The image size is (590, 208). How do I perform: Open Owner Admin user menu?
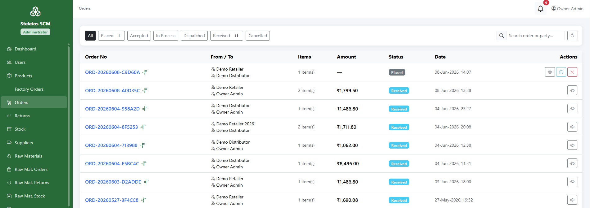[x=567, y=9]
